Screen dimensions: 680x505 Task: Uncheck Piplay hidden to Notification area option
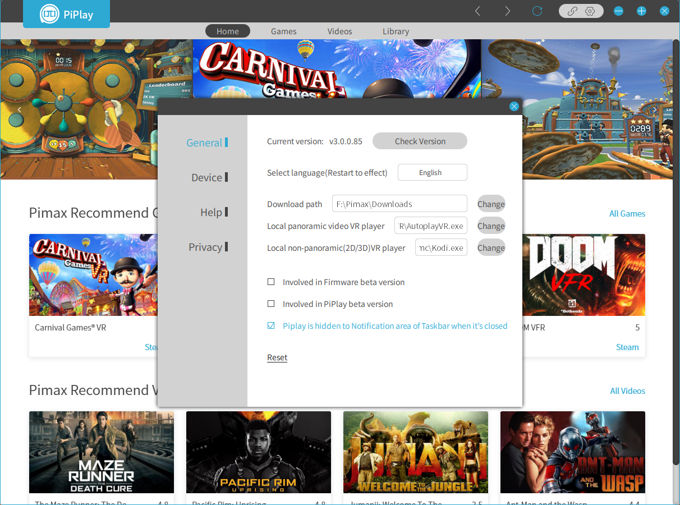pos(271,326)
